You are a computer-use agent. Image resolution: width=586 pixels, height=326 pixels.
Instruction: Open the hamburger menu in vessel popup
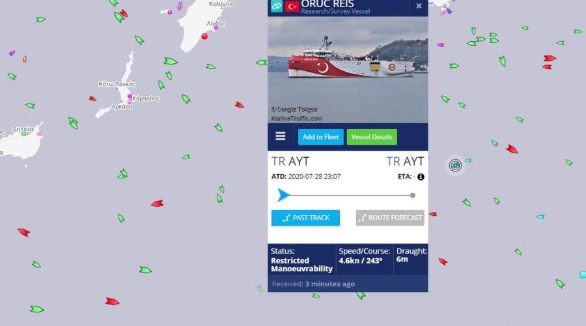point(280,136)
